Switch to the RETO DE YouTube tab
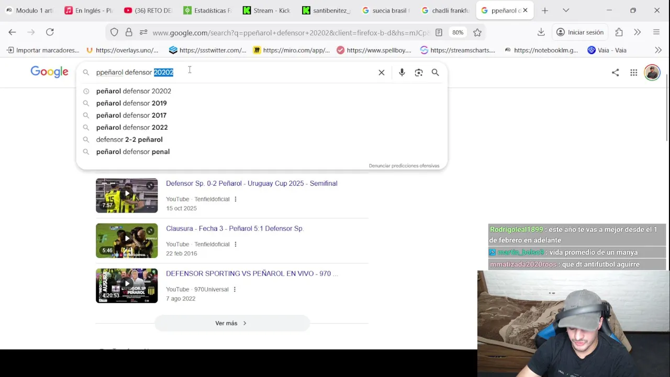670x377 pixels. (148, 10)
